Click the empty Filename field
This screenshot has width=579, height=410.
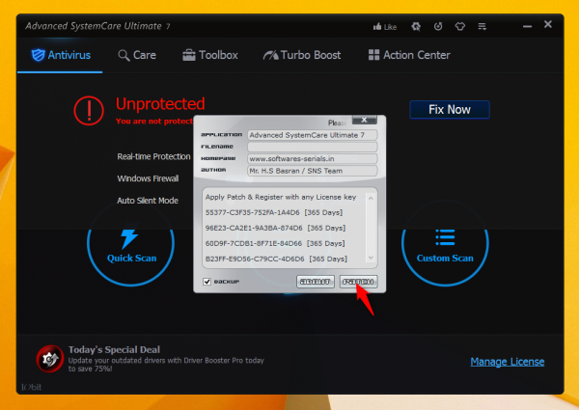pos(313,147)
